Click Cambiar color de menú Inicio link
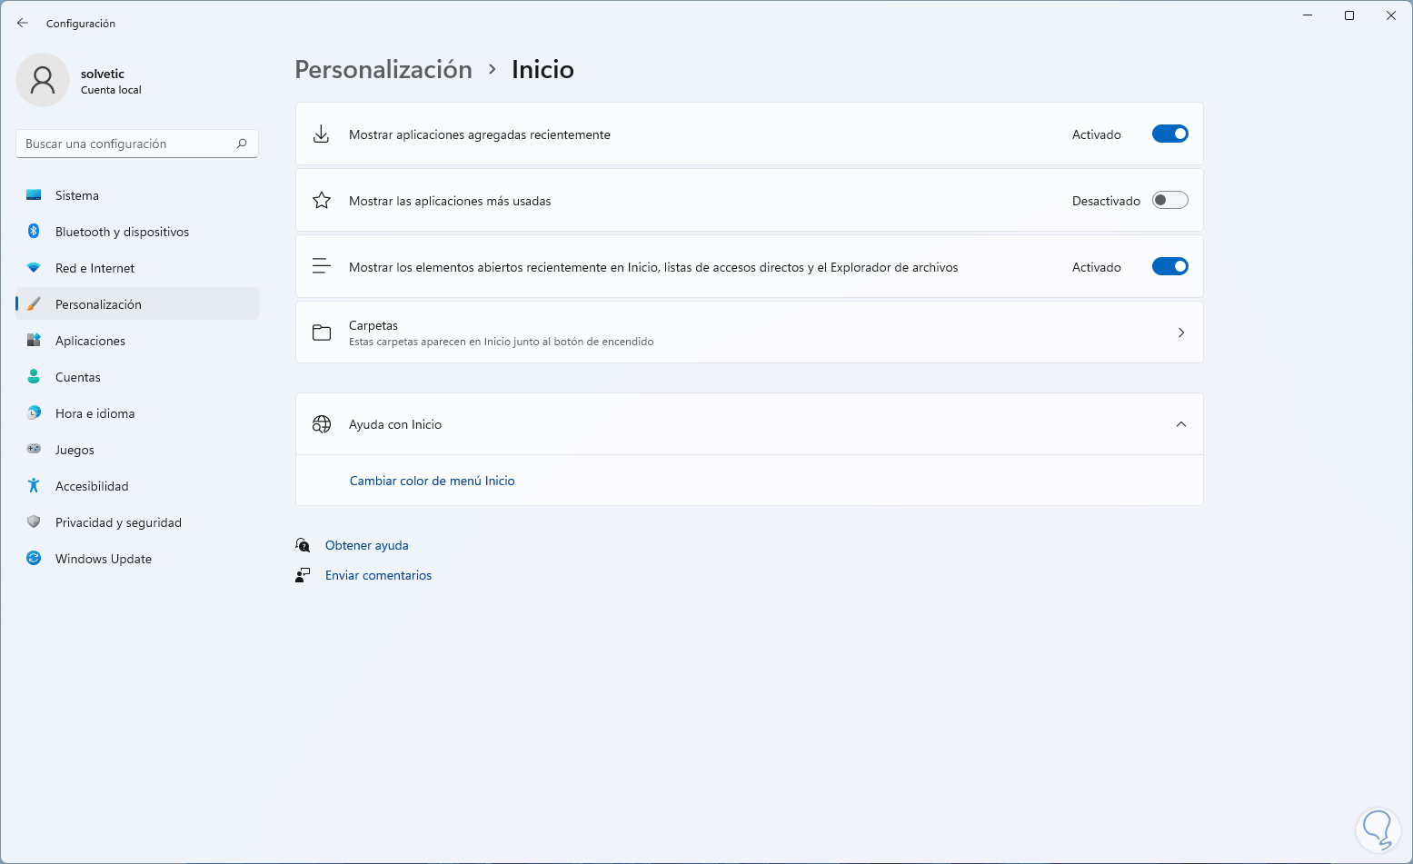Screen dimensions: 1413x864 (x=432, y=481)
